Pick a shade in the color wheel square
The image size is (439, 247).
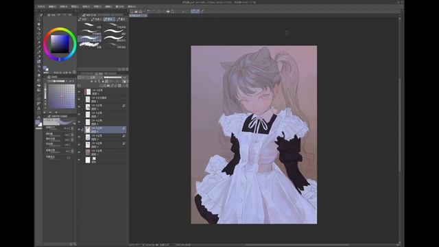tap(60, 44)
